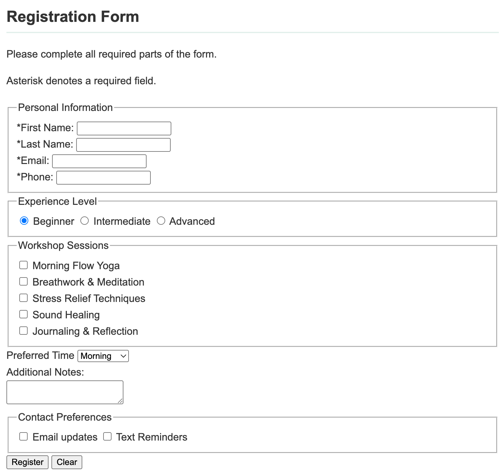
Task: Toggle the Text Reminders checkbox
Action: [x=107, y=436]
